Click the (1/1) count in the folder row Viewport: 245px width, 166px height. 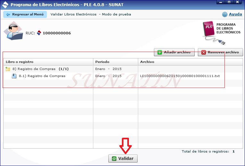point(63,69)
